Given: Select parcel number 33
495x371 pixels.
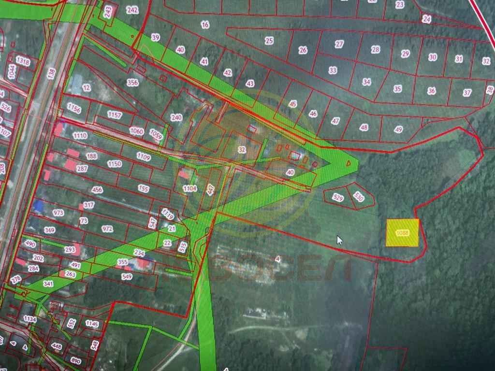Looking at the screenshot, I should click(x=333, y=70).
